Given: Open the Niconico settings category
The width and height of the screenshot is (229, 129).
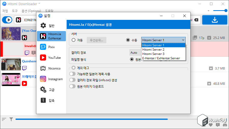Looking at the screenshot, I should tap(51, 68).
